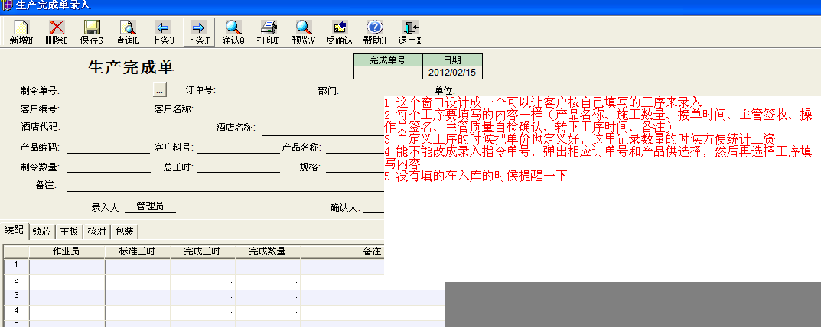
Task: Click the 标准工时 cell in row 2
Action: [x=138, y=281]
